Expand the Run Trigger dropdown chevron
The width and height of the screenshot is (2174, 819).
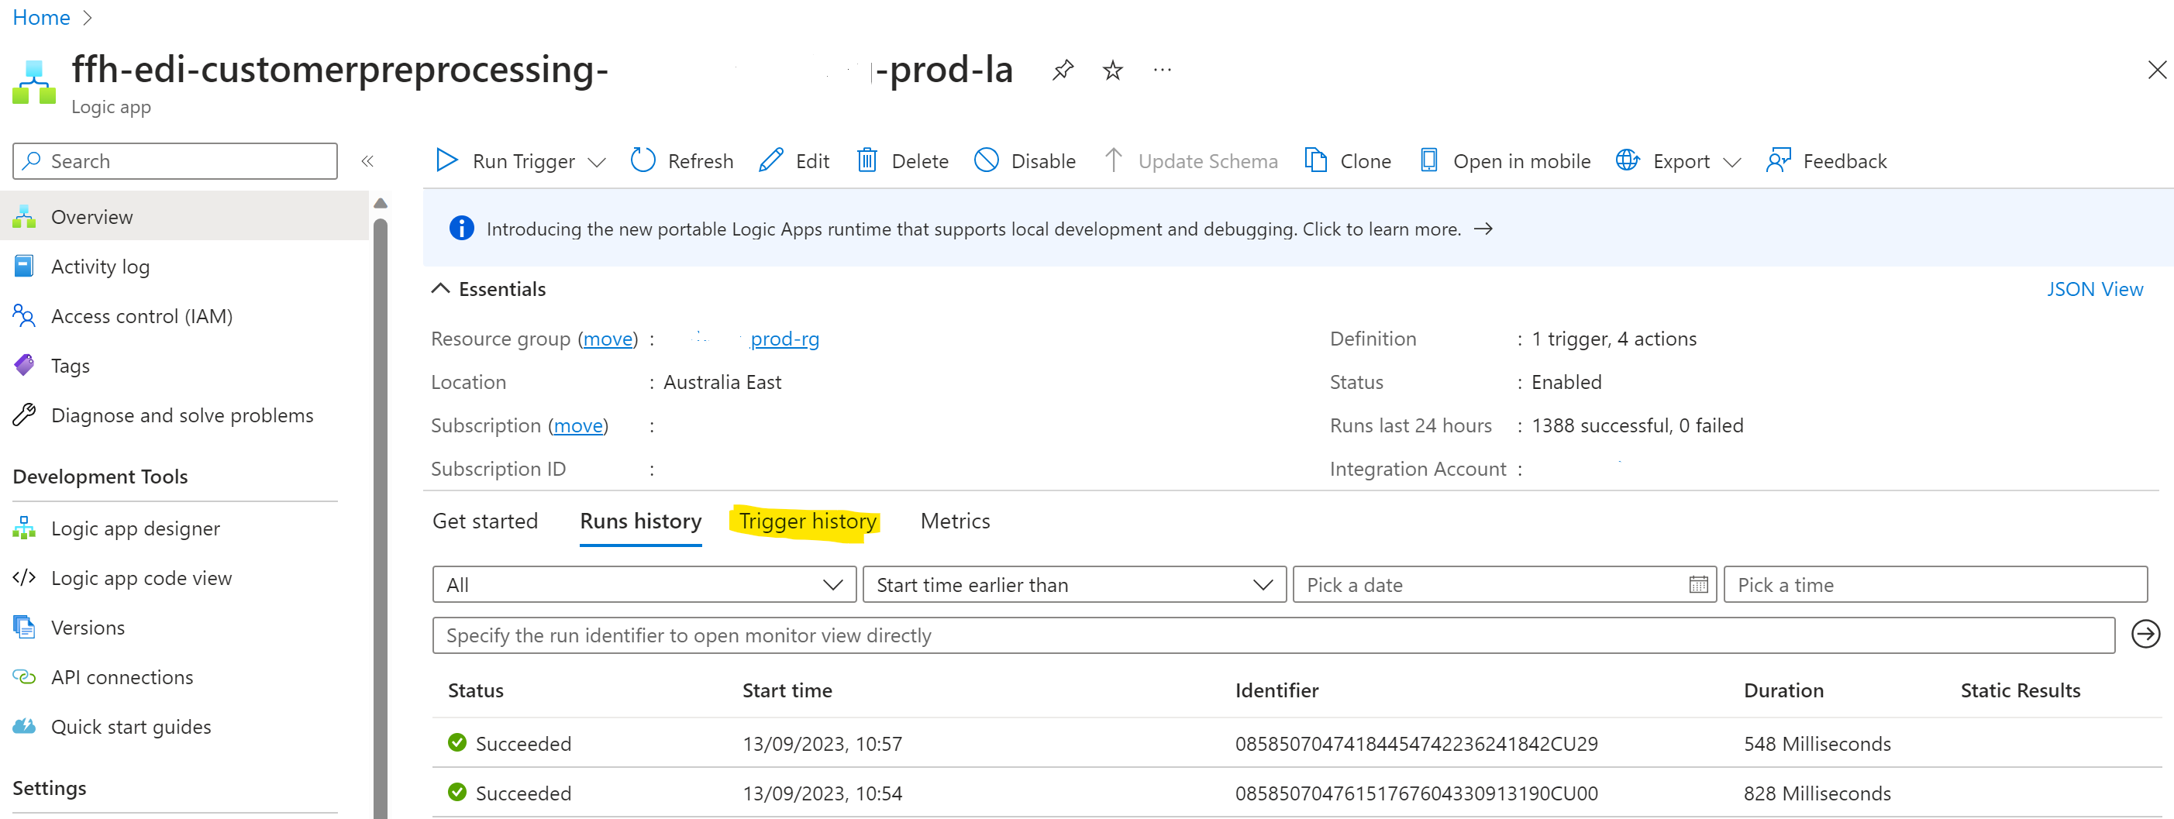[x=597, y=162]
